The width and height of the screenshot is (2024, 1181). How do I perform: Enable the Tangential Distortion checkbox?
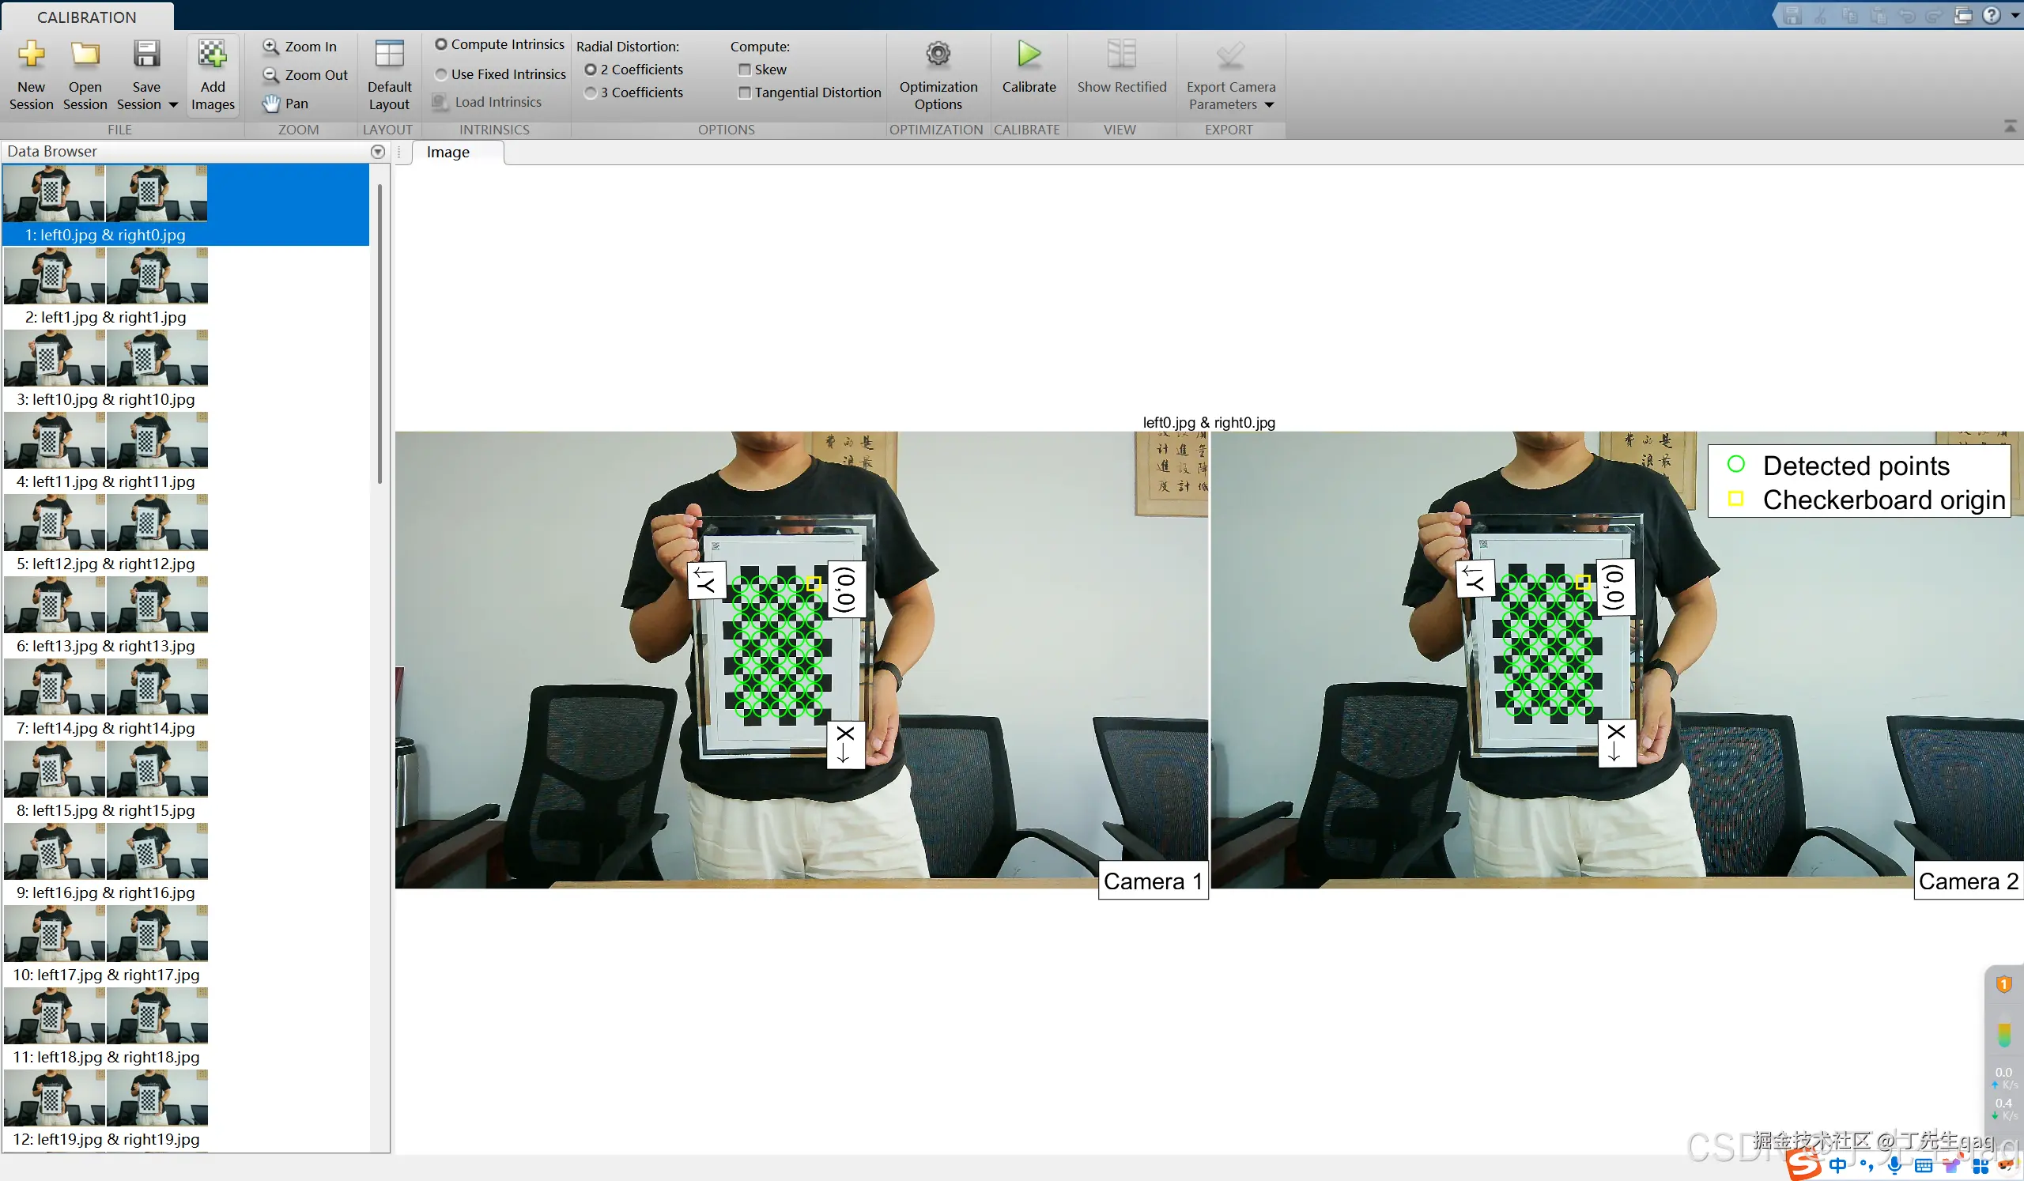(x=745, y=92)
